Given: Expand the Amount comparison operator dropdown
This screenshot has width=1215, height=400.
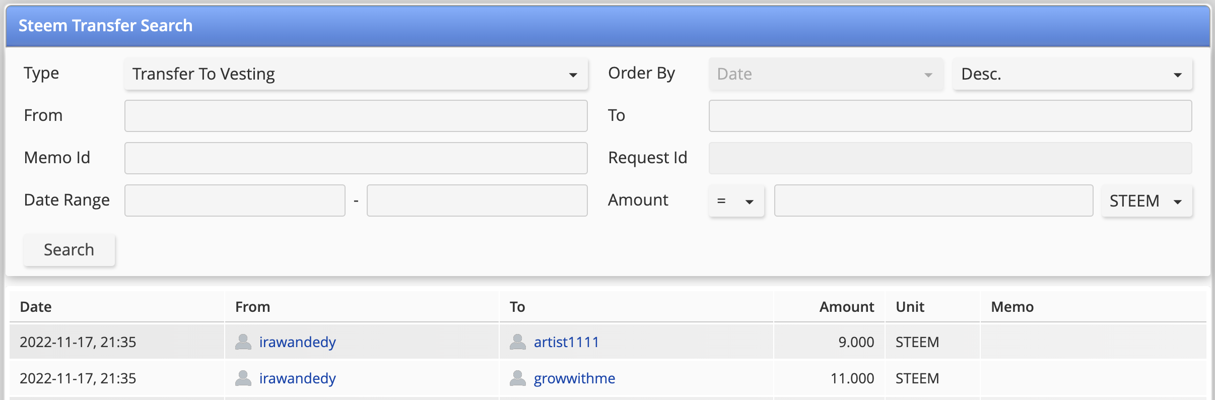Looking at the screenshot, I should [736, 201].
